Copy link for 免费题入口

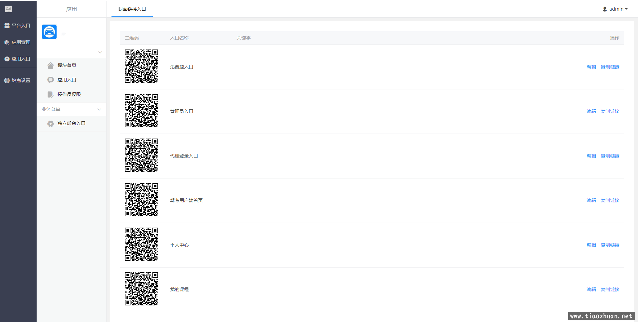610,67
